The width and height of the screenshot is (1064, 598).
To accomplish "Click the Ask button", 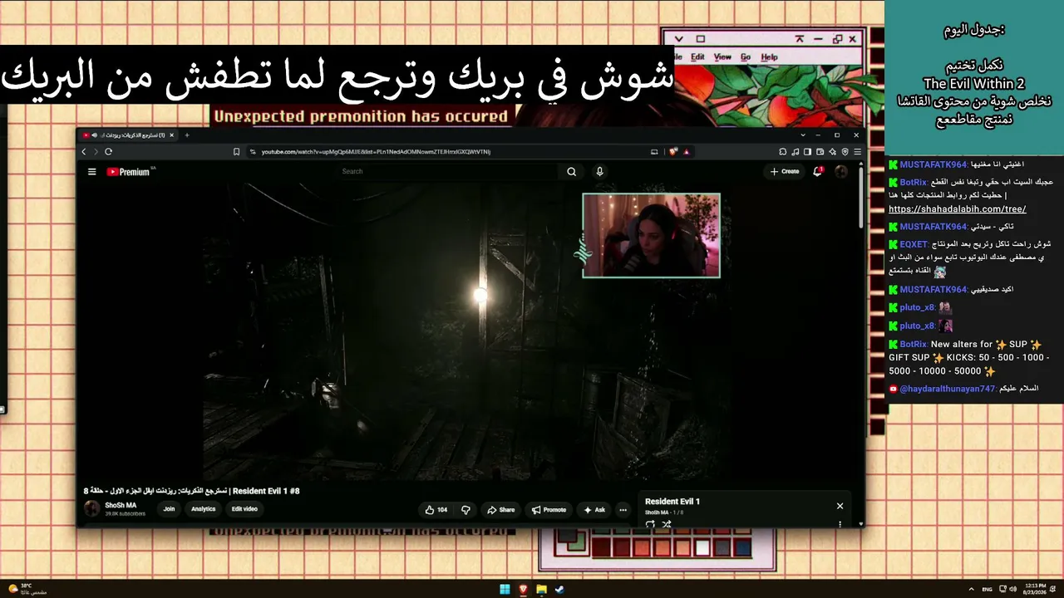I will [x=594, y=510].
